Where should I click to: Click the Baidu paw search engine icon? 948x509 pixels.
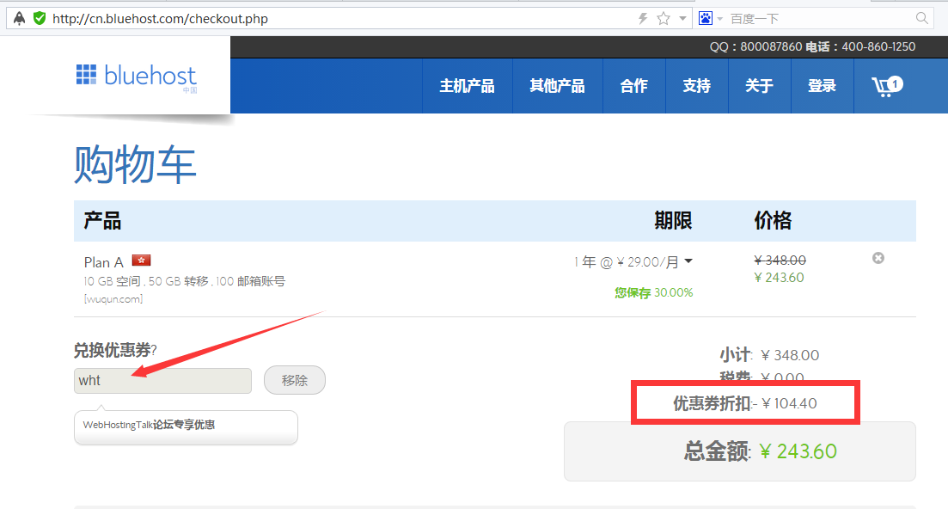coord(705,19)
